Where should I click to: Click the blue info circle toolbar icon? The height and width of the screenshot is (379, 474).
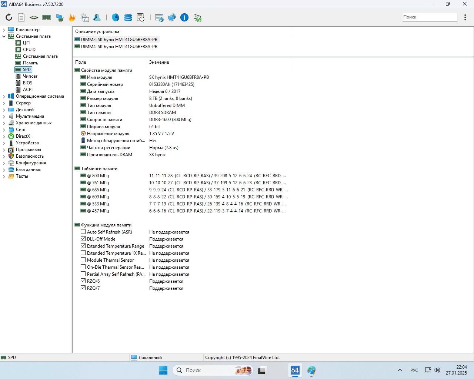click(x=184, y=17)
